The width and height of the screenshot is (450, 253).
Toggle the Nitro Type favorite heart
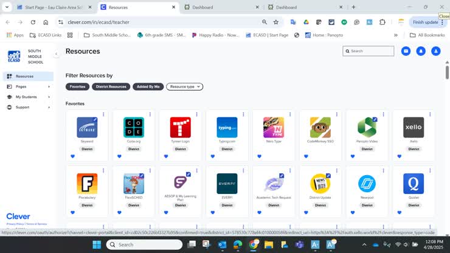pyautogui.click(x=260, y=156)
